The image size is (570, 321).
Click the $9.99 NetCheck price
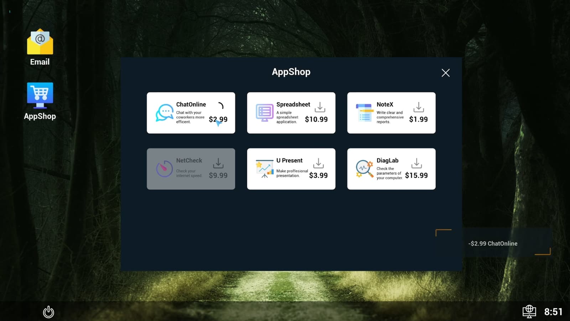[218, 175]
